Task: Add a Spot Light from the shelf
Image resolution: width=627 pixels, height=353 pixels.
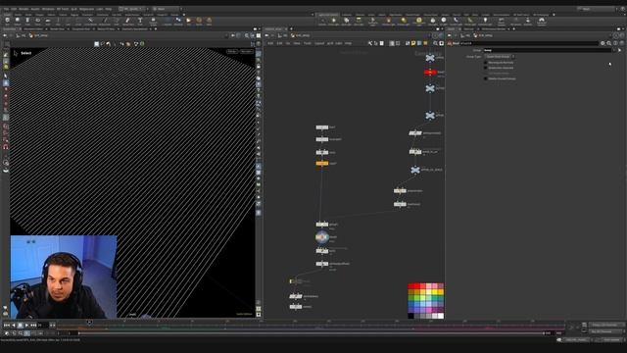Action: (346, 21)
